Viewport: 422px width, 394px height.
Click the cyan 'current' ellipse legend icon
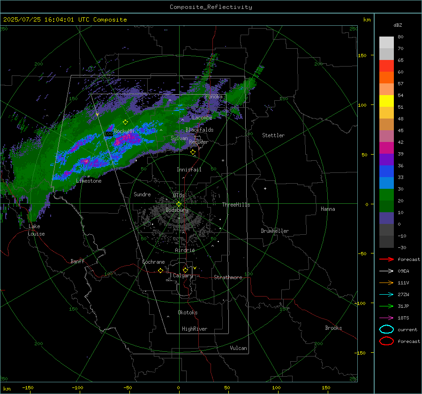[x=386, y=329]
